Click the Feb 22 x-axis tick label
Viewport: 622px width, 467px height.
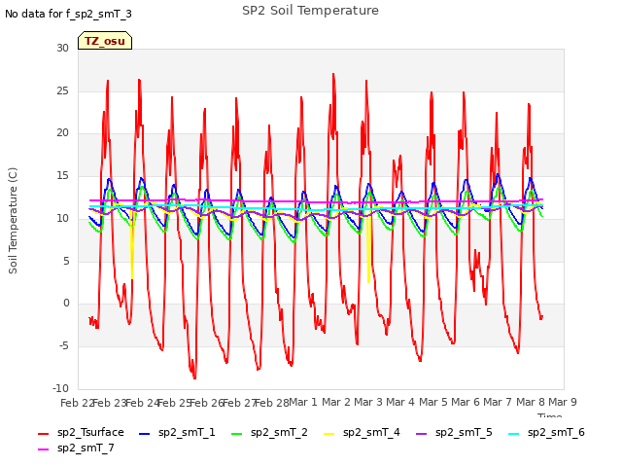(77, 403)
